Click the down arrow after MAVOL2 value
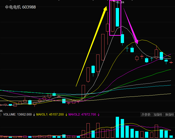This screenshot has height=139, width=175. pyautogui.click(x=98, y=114)
